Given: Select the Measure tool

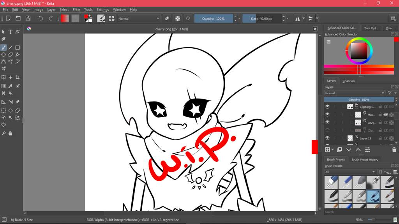Looking at the screenshot, I should [11, 102].
